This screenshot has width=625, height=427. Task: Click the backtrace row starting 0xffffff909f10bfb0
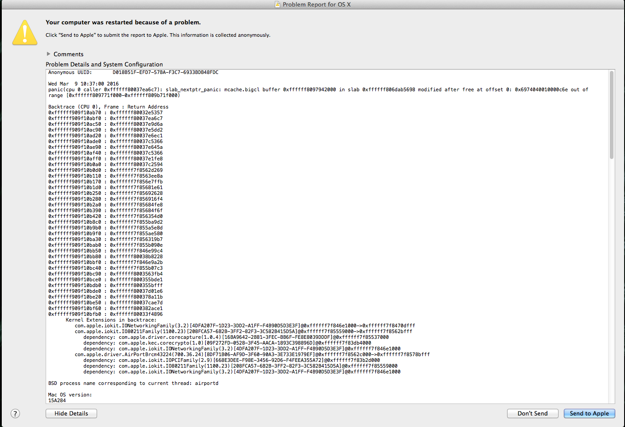click(x=105, y=314)
